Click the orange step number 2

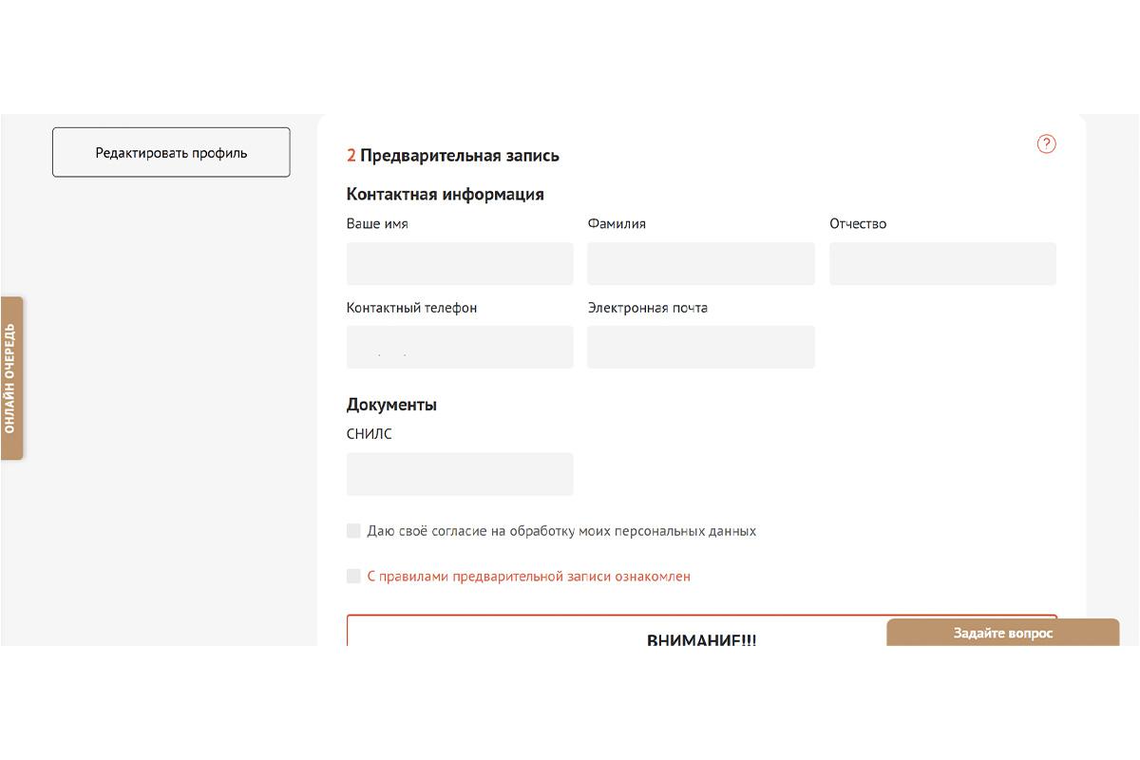pos(351,156)
